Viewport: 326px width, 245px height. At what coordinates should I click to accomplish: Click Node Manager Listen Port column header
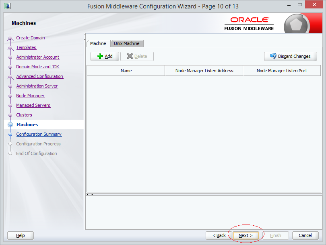[x=282, y=71]
